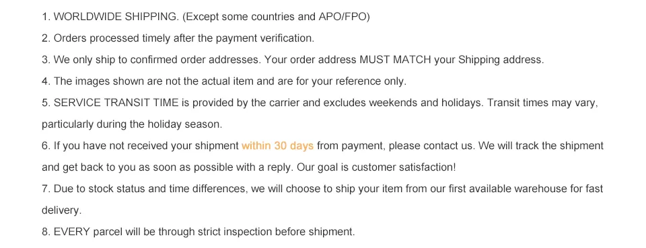The width and height of the screenshot is (646, 248).
Task: Click 'for your reference only' text
Action: pyautogui.click(x=351, y=81)
